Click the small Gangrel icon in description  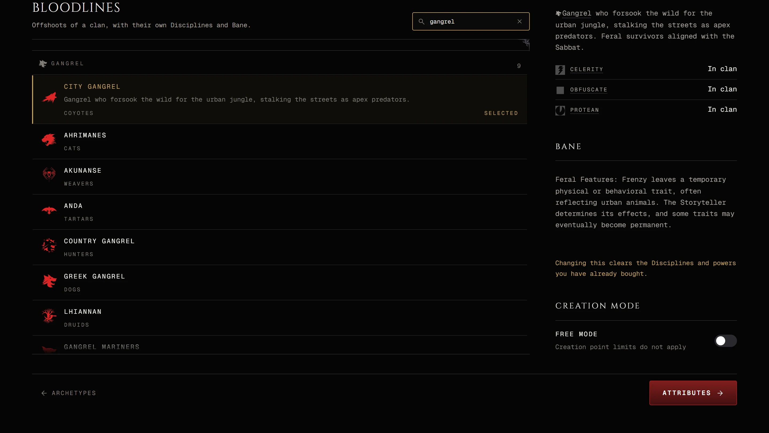coord(558,13)
